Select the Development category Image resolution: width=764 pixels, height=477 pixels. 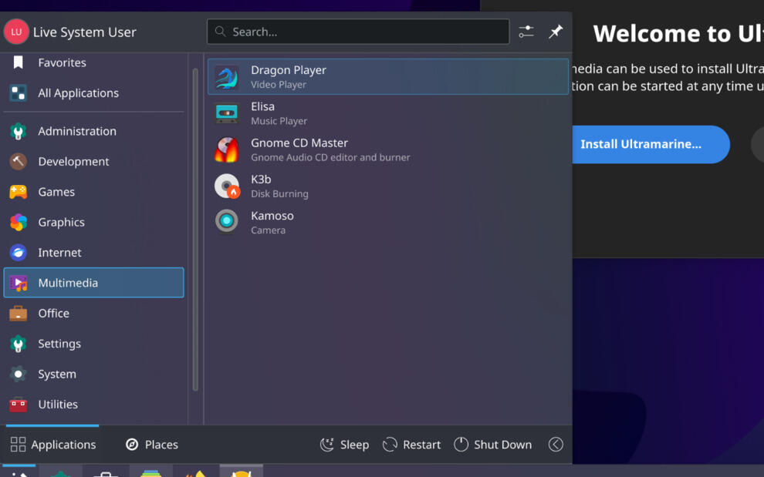click(93, 162)
